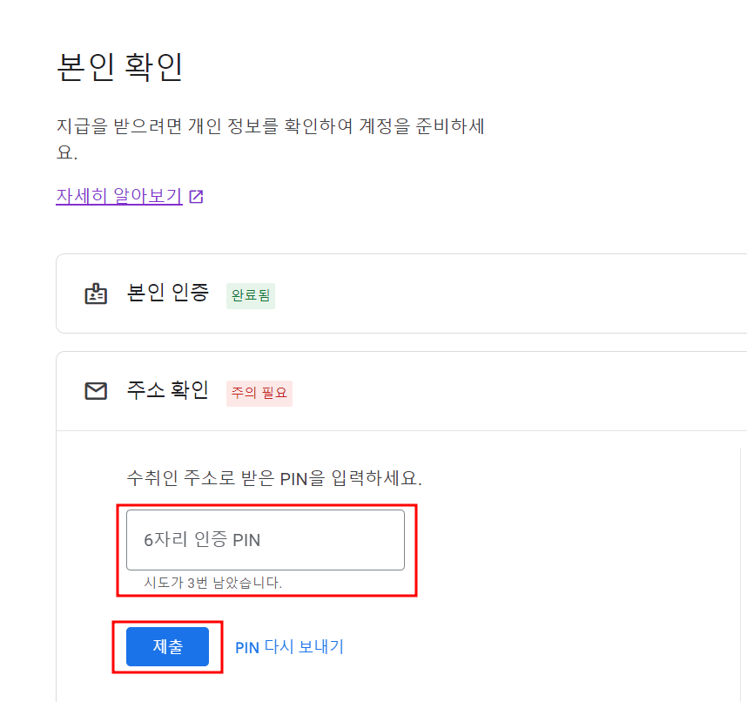This screenshot has height=702, width=747.
Task: Select the 주소 확인 section header
Action: 166,391
